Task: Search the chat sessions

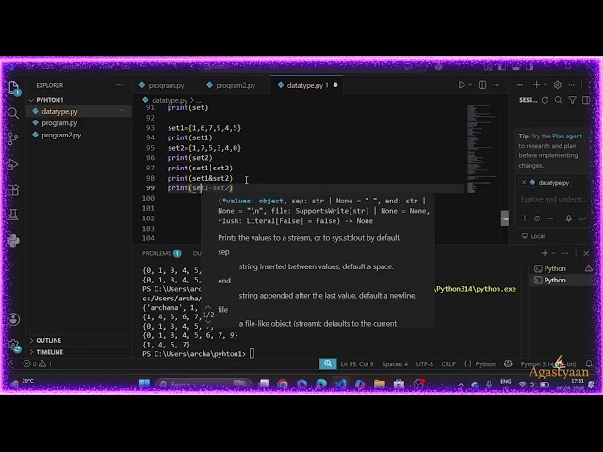Action: pos(559,100)
